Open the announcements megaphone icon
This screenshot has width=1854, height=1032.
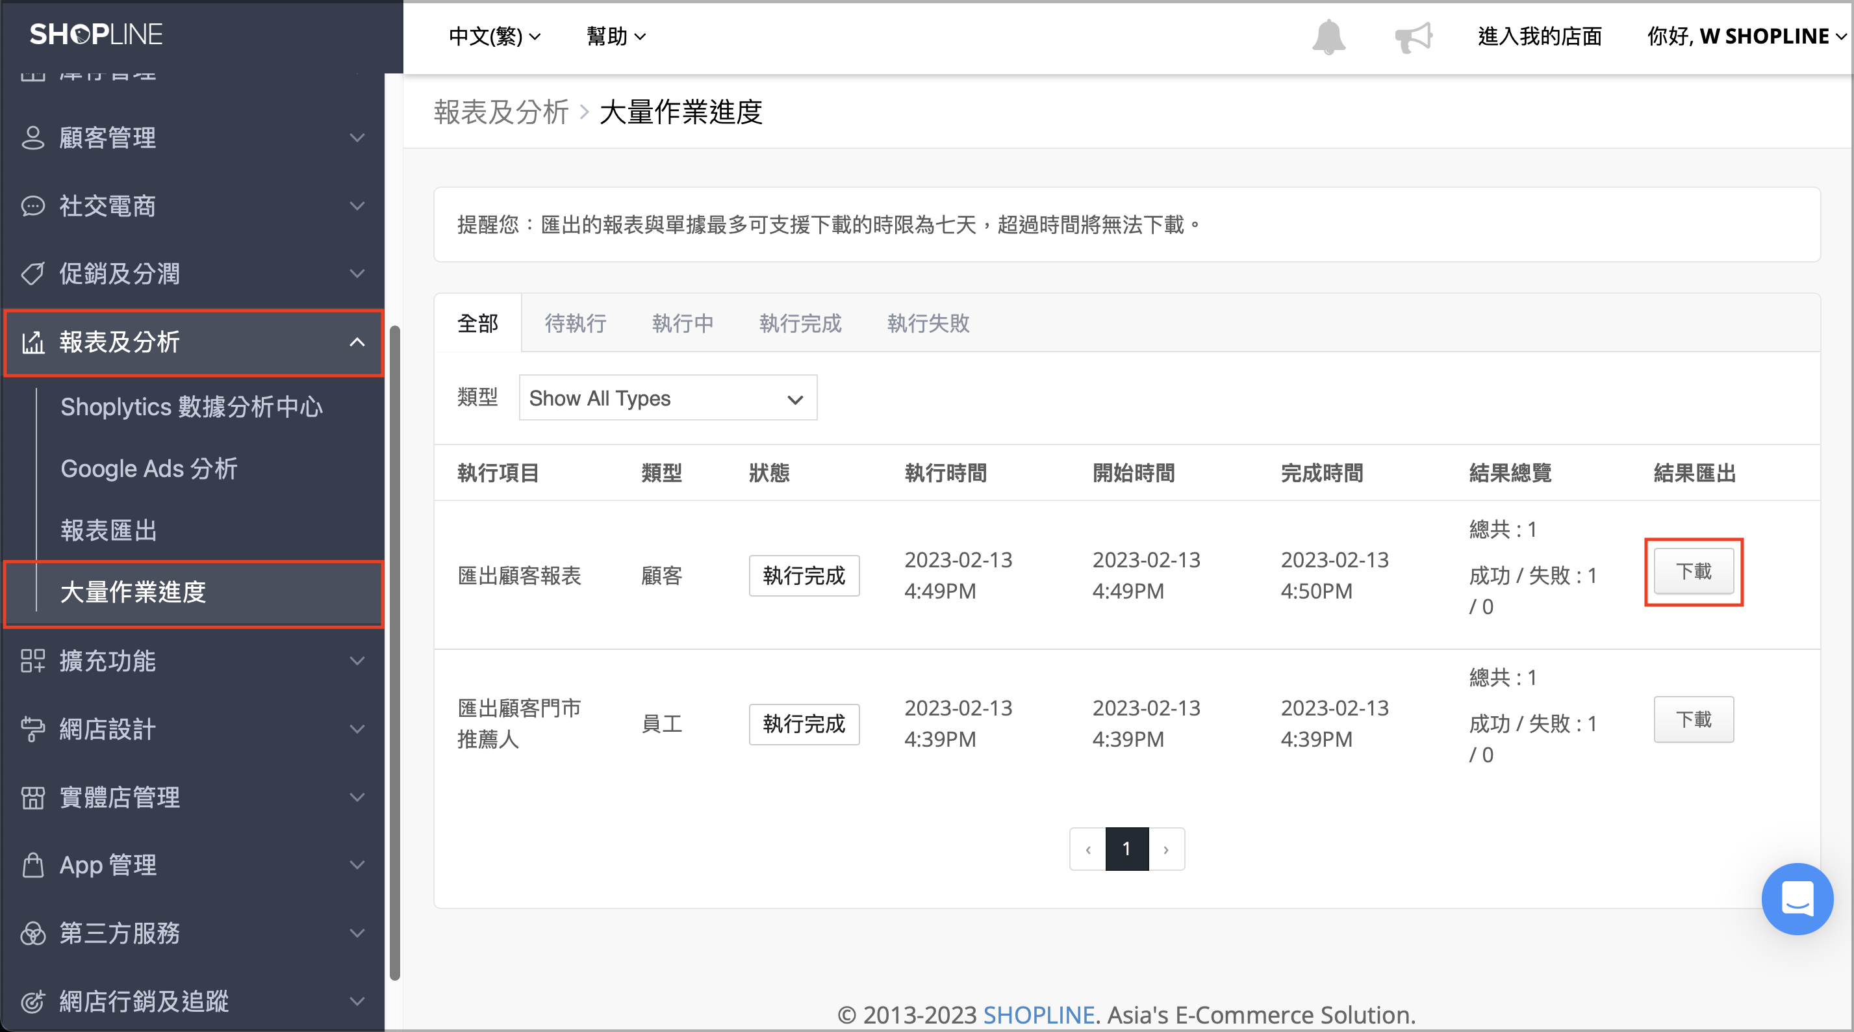point(1414,37)
